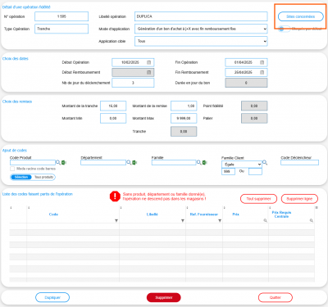This screenshot has height=307, width=328.
Task: Search with Département magnifier icon
Action: point(129,162)
